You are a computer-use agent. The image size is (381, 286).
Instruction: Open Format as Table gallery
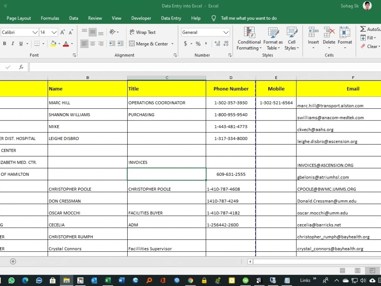[273, 39]
